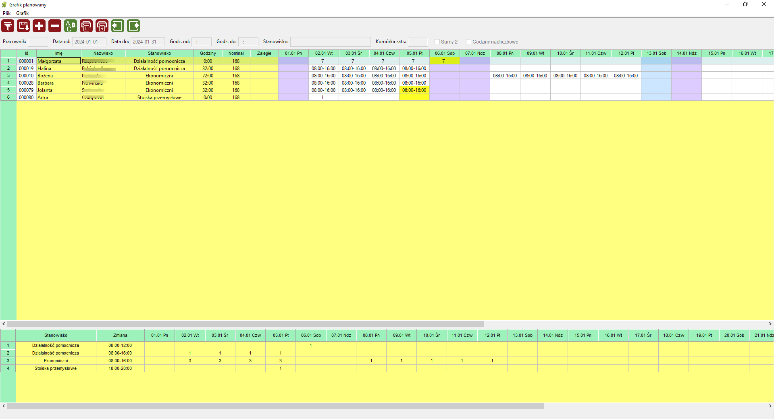This screenshot has width=774, height=419.
Task: Click the green right-arrow export icon
Action: coord(133,26)
